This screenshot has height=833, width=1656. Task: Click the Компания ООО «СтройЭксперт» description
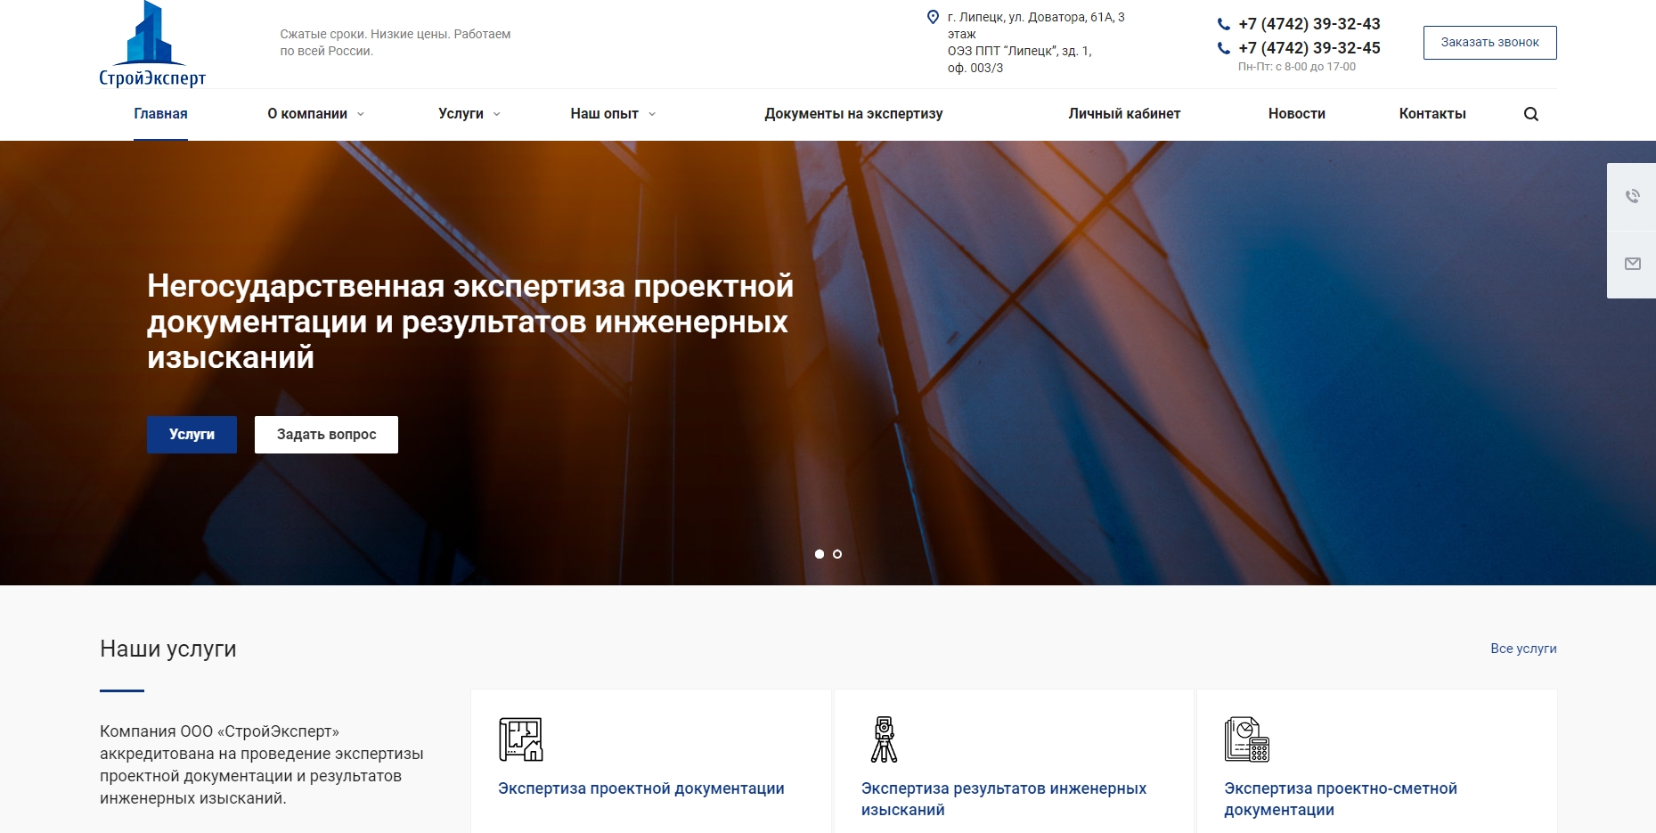262,764
